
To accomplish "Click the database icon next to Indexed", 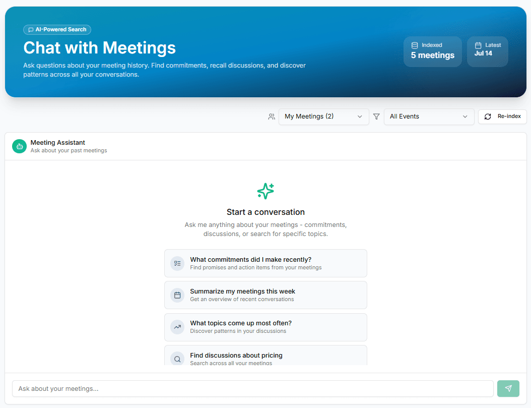I will (415, 45).
